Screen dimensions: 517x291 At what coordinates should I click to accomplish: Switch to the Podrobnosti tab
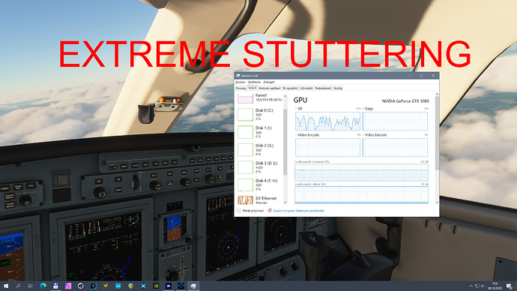coord(323,88)
